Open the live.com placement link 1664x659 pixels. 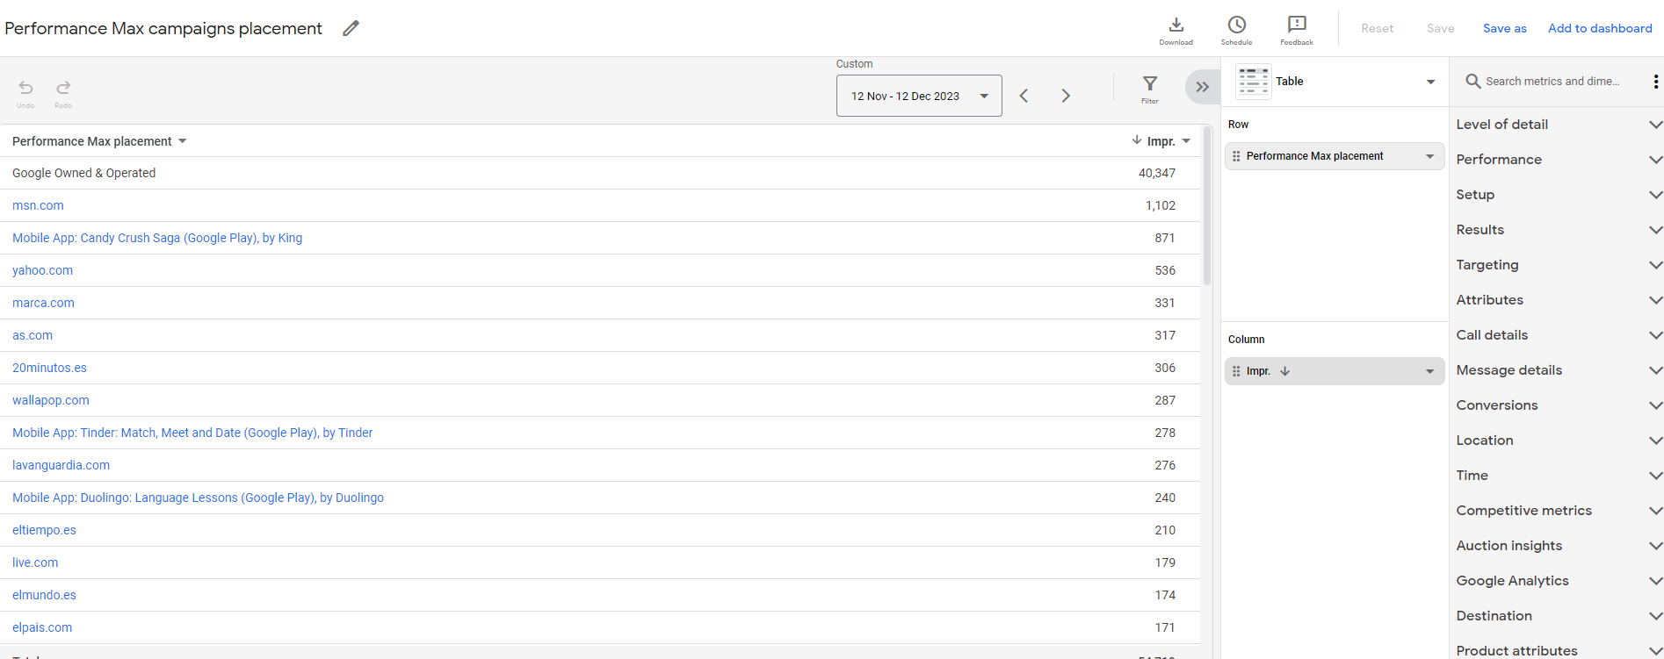point(35,562)
